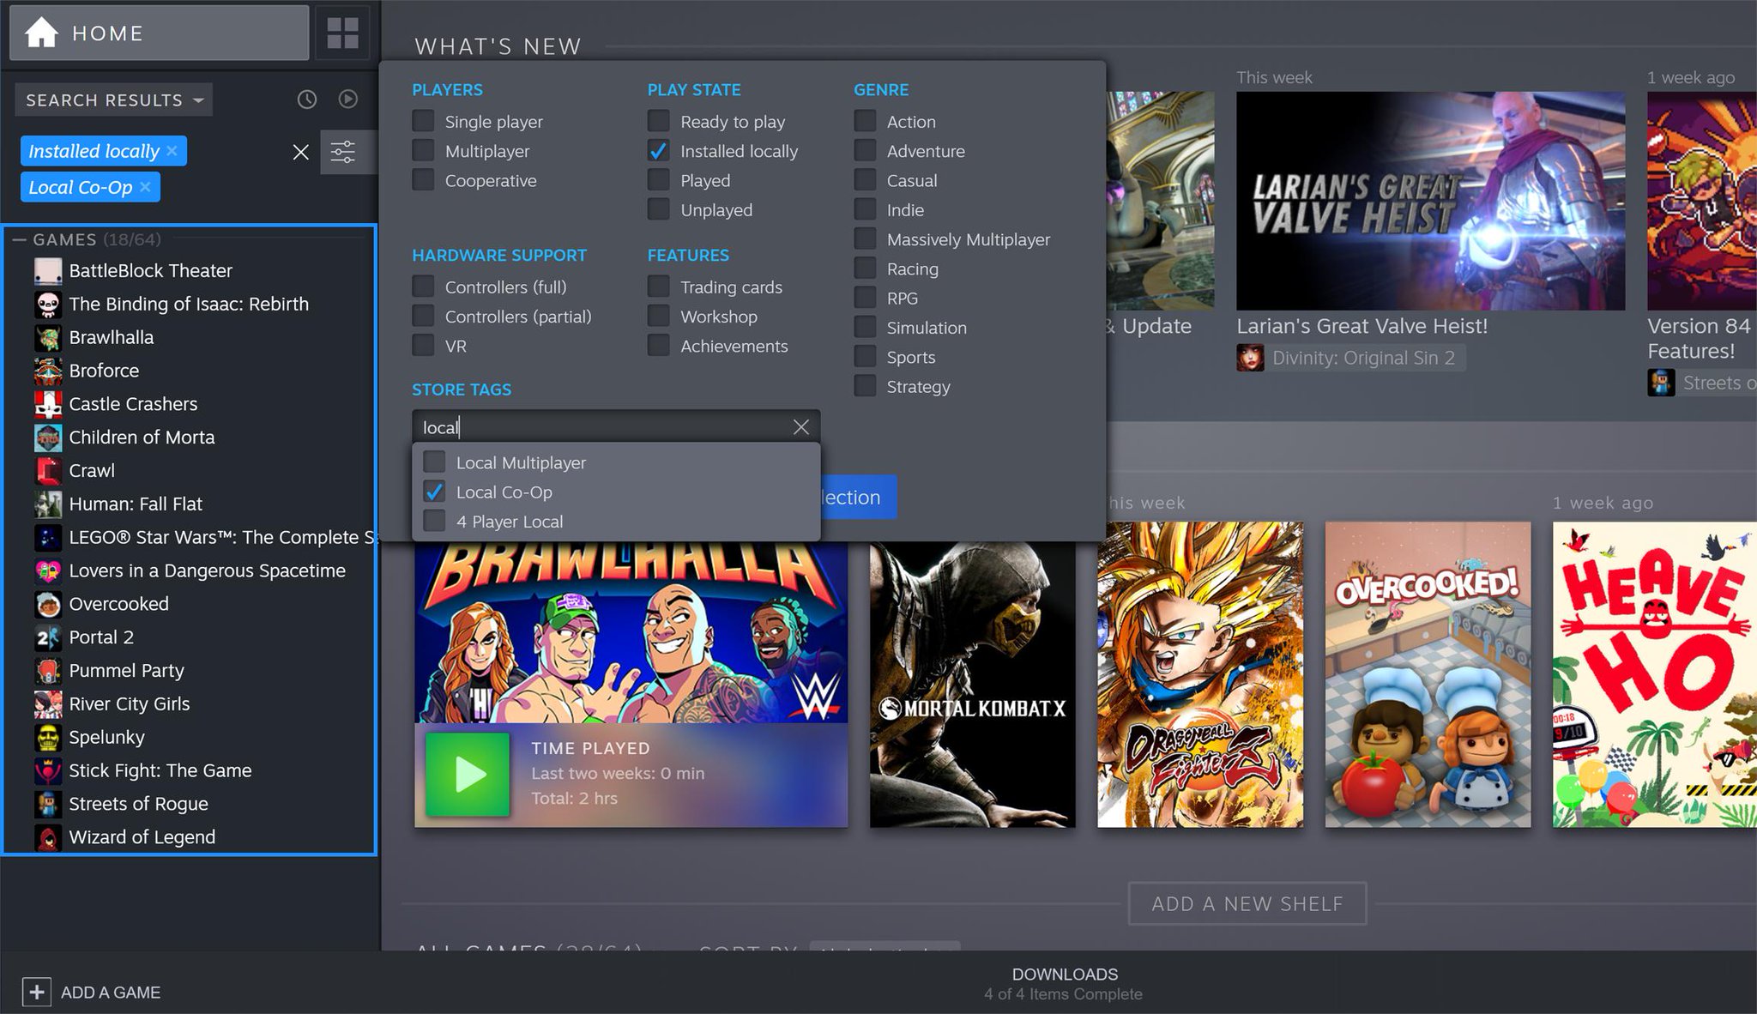The image size is (1757, 1014).
Task: Click the Children of Morta icon
Action: 48,438
